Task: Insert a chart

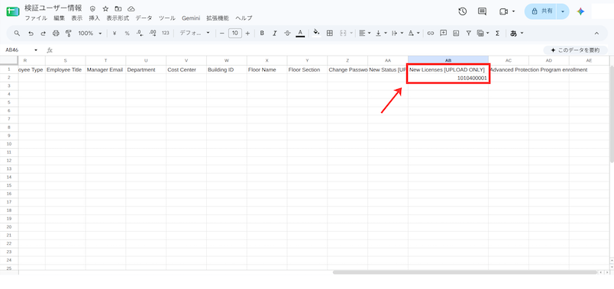Action: 456,34
